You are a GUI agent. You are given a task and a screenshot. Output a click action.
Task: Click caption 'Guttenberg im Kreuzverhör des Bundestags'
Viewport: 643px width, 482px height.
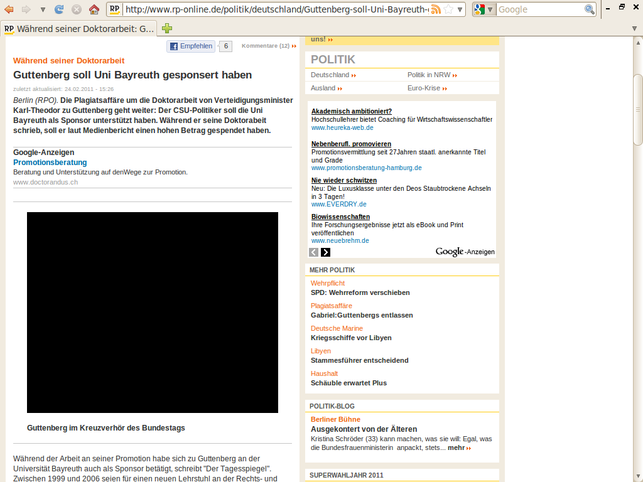[105, 428]
